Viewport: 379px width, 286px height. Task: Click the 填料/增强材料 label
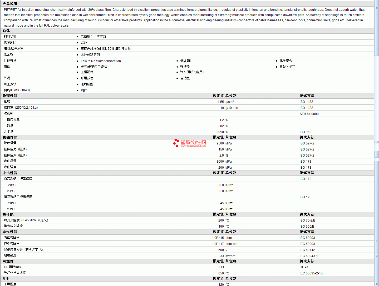tap(14, 49)
